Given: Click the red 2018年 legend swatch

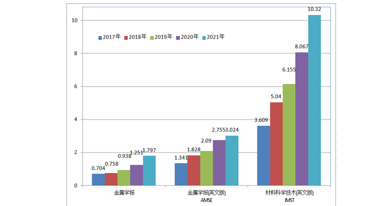Looking at the screenshot, I should 126,38.
